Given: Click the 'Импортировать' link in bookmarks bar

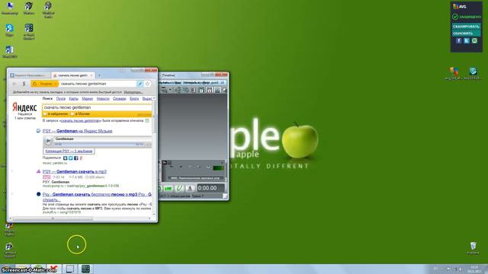Looking at the screenshot, I should 133,92.
